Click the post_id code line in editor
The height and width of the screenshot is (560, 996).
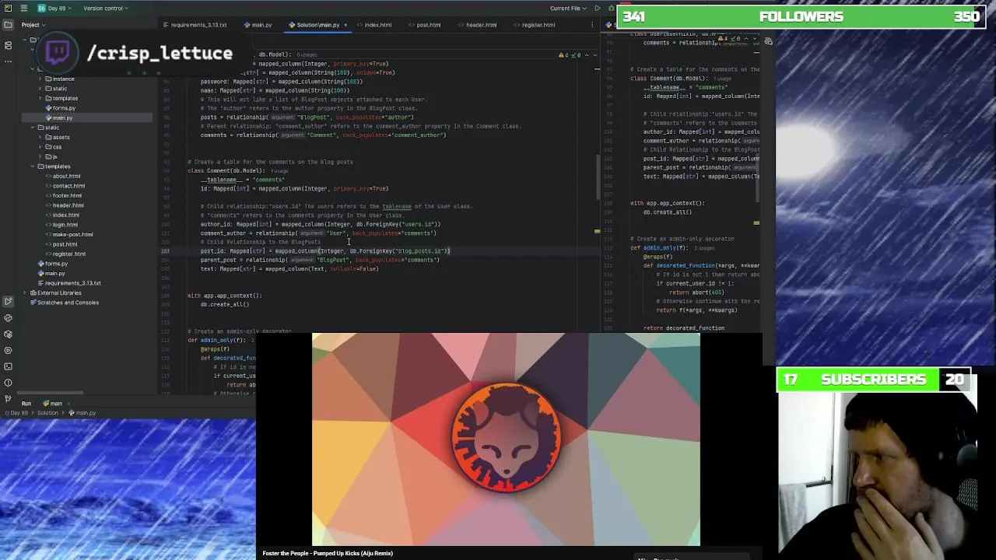325,251
